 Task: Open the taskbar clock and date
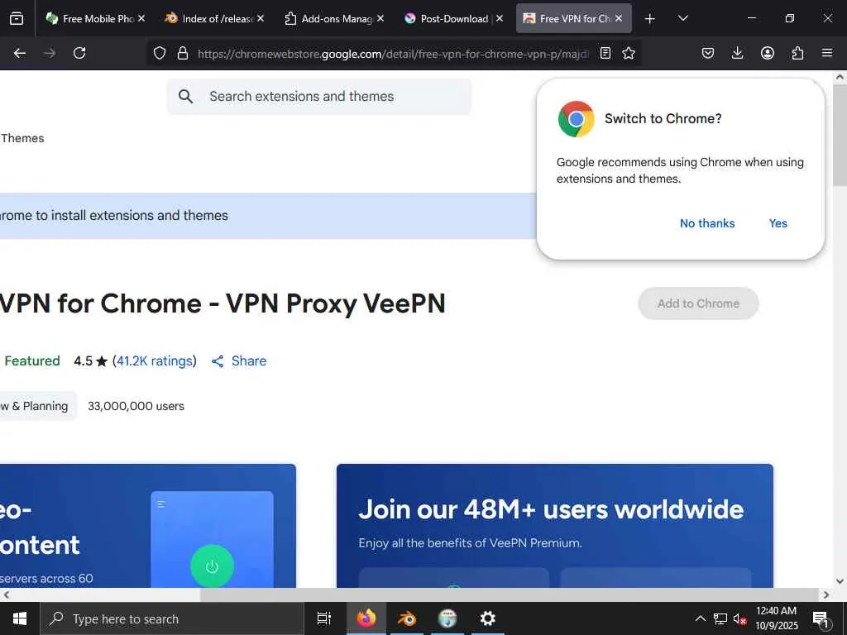tap(776, 618)
